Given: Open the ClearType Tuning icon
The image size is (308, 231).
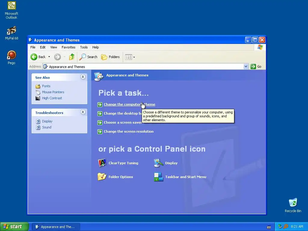Looking at the screenshot, I should [102, 163].
